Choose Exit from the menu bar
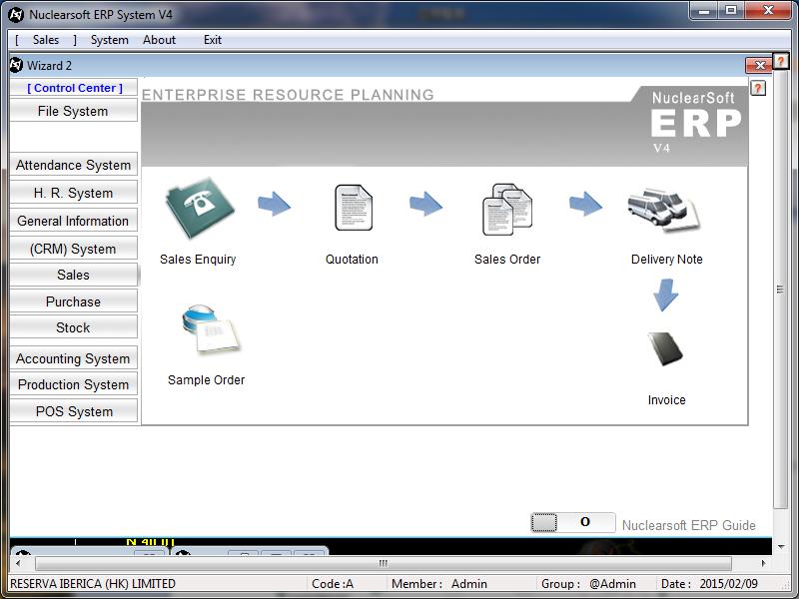The width and height of the screenshot is (799, 599). (x=213, y=40)
